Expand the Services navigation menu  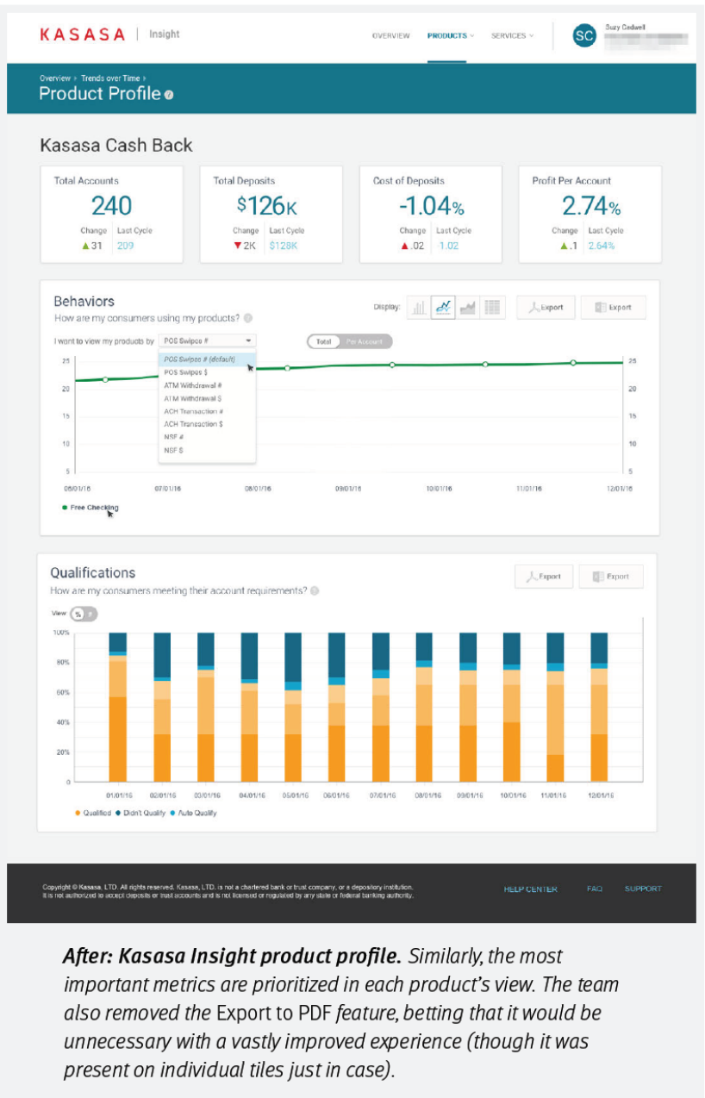click(x=512, y=36)
